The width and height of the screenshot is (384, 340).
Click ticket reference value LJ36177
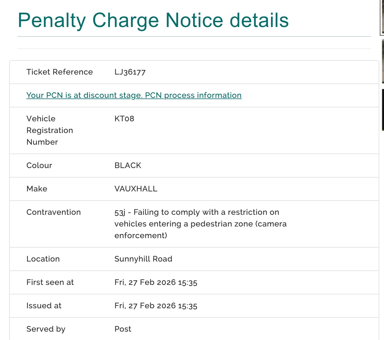(x=130, y=72)
